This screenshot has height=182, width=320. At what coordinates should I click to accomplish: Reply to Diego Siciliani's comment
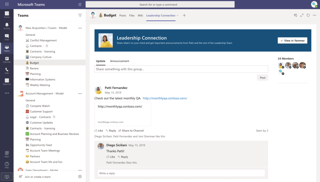coord(123,157)
